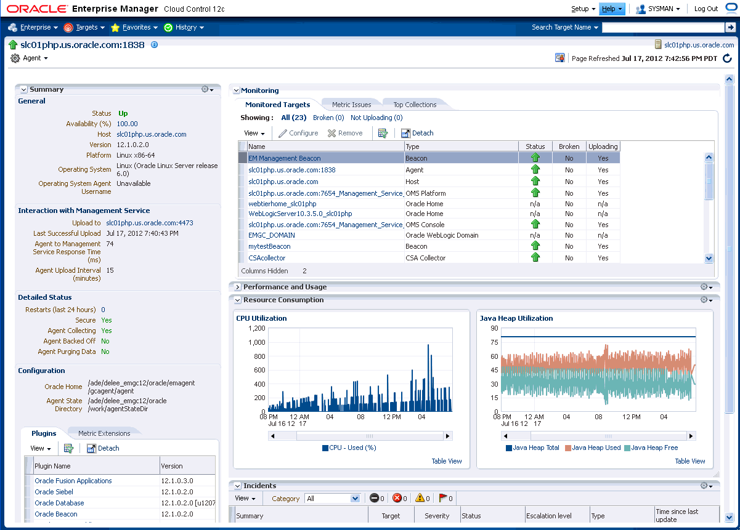The height and width of the screenshot is (530, 740).
Task: Open Table View under Java Heap chart
Action: pyautogui.click(x=690, y=461)
